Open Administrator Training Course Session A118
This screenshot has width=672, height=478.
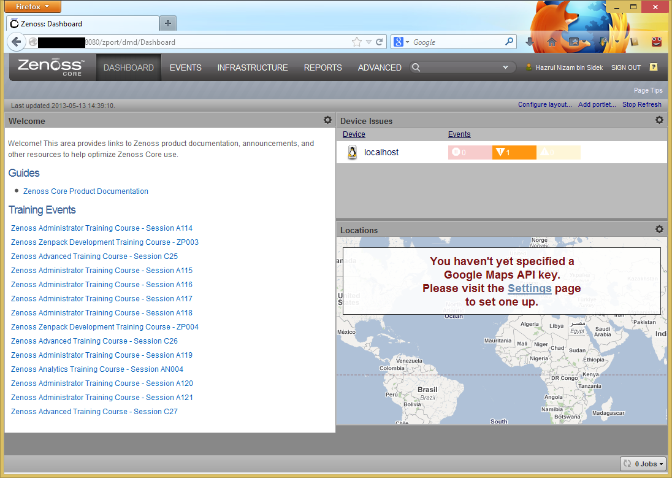(102, 313)
